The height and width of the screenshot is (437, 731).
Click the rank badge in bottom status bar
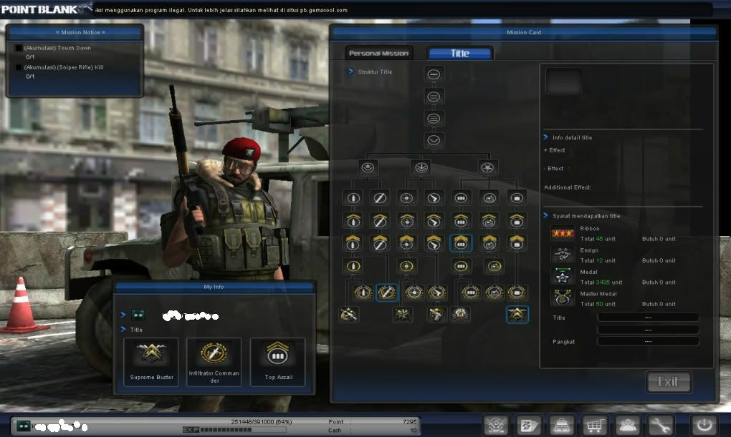[24, 426]
